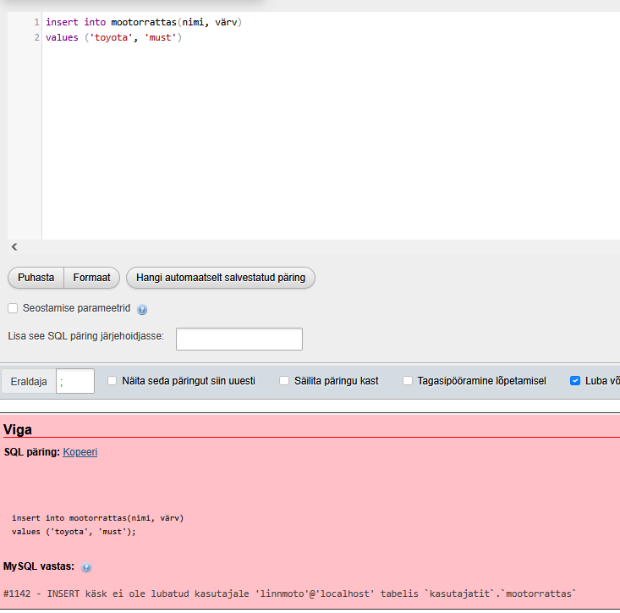
Task: Click into the Eraldaja delimiter field
Action: (x=74, y=381)
